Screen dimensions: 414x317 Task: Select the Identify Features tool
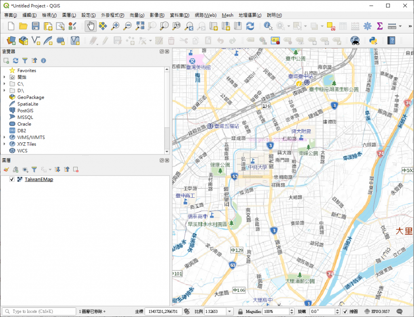coord(268,26)
